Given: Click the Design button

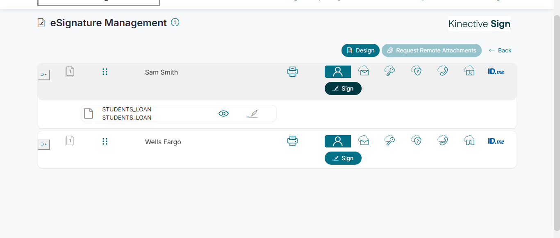Looking at the screenshot, I should [360, 50].
